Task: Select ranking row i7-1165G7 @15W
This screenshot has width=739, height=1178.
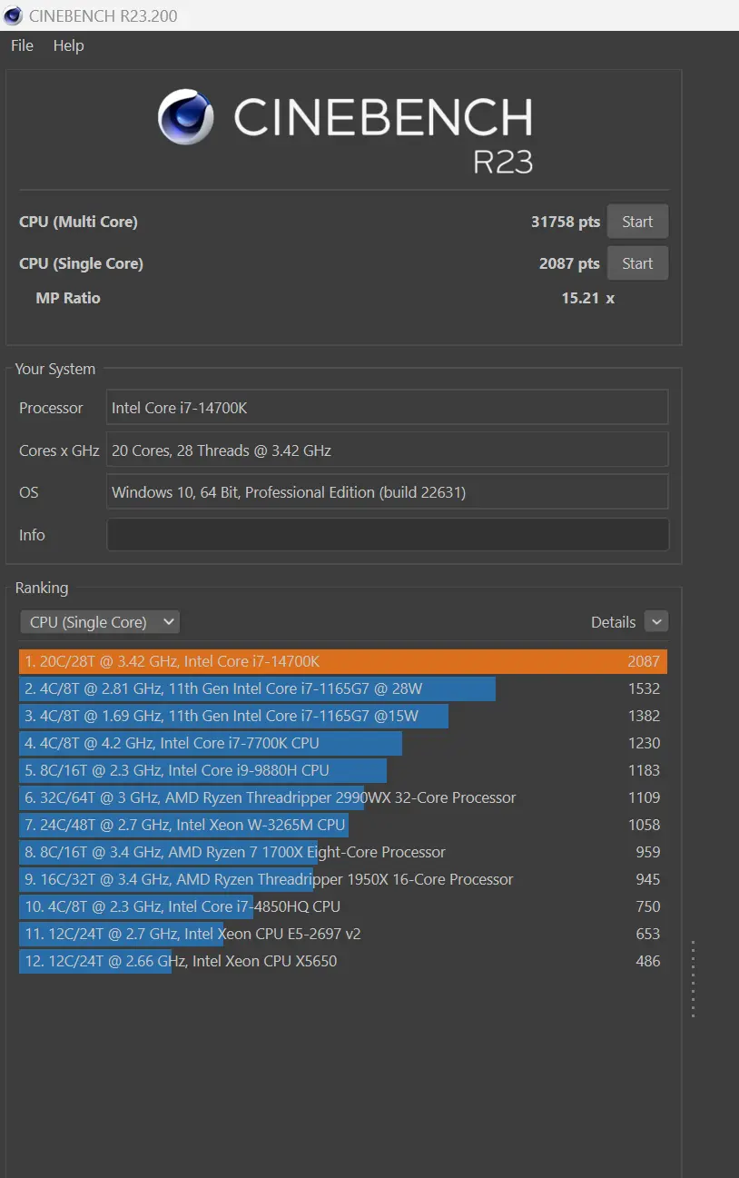Action: click(343, 716)
